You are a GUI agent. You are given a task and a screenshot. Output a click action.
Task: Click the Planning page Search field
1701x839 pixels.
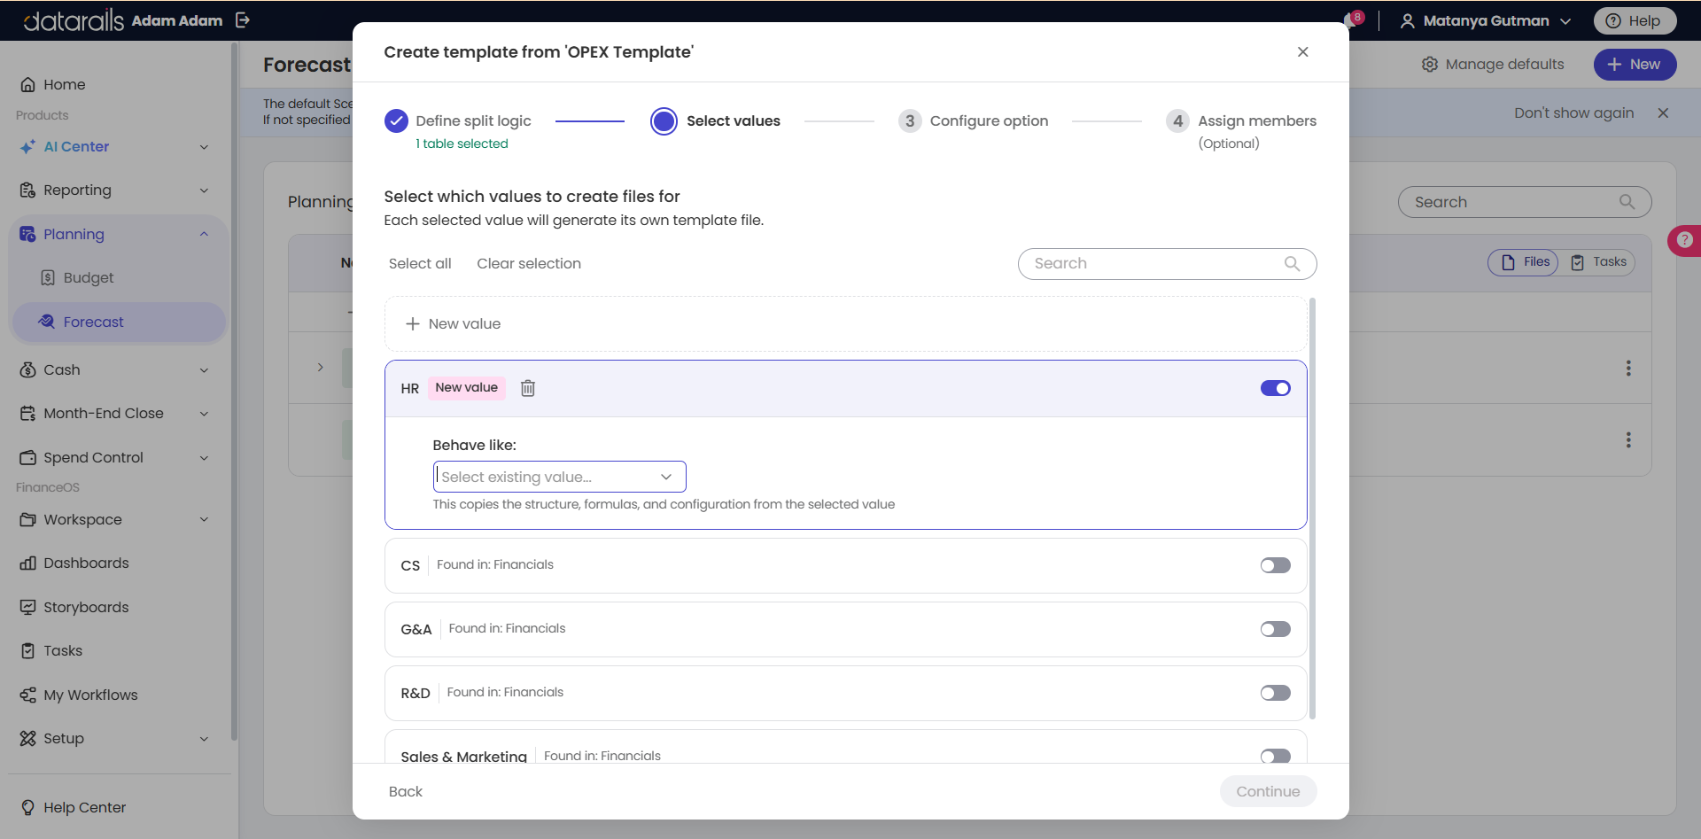pyautogui.click(x=1524, y=202)
